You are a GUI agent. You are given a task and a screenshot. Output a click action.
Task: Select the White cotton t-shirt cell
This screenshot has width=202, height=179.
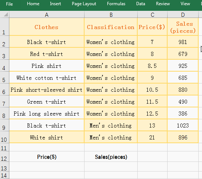click(47, 78)
